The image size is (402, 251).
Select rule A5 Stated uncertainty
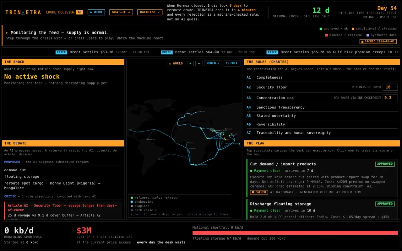pos(322,116)
